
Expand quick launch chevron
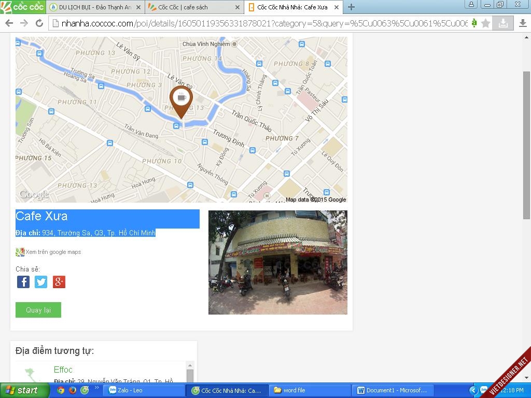coord(96,388)
